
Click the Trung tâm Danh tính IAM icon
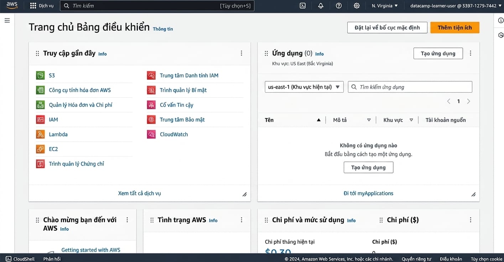click(151, 75)
